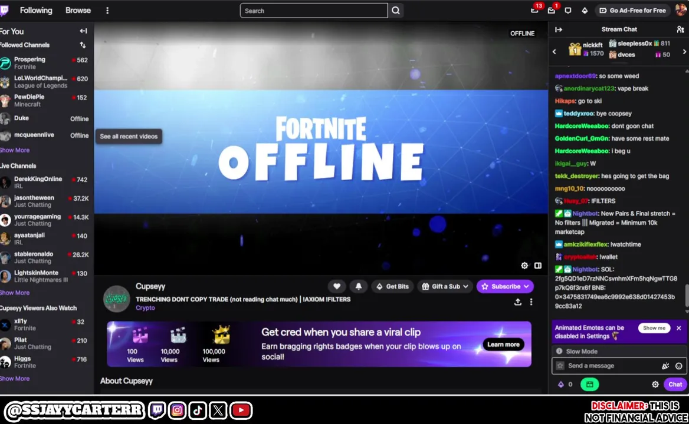Select Prospering channel in sidebar

[45, 62]
